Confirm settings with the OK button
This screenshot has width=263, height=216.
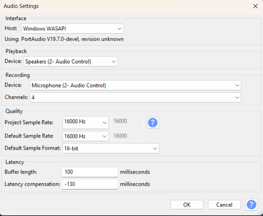[187, 204]
